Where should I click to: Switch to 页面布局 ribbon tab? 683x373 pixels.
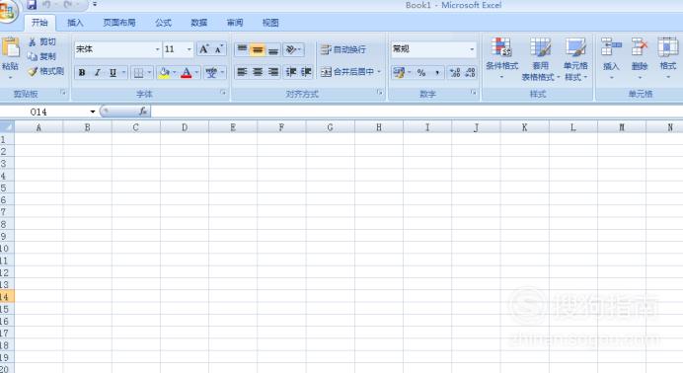click(118, 23)
